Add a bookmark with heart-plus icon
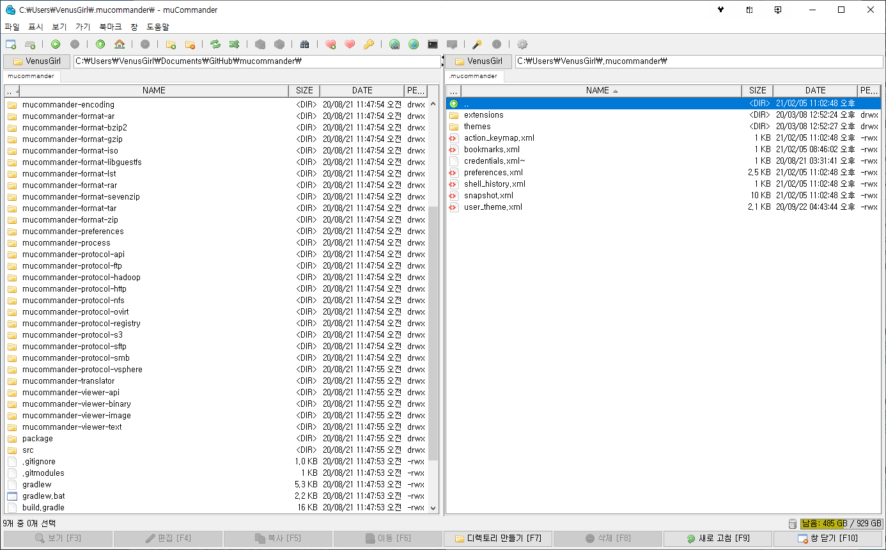This screenshot has height=550, width=886. click(x=330, y=44)
